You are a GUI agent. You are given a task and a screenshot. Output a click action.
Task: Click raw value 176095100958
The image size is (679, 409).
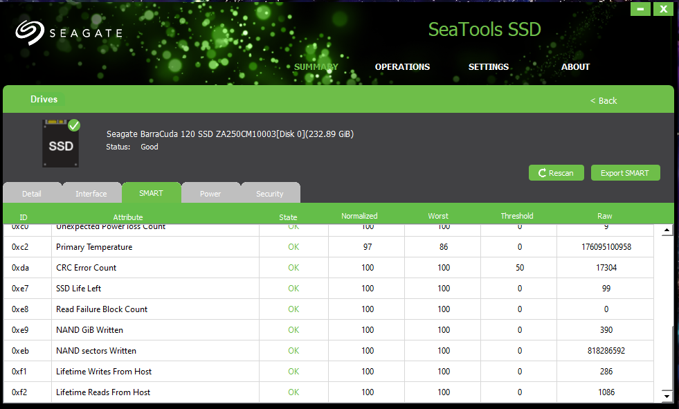[x=606, y=246]
